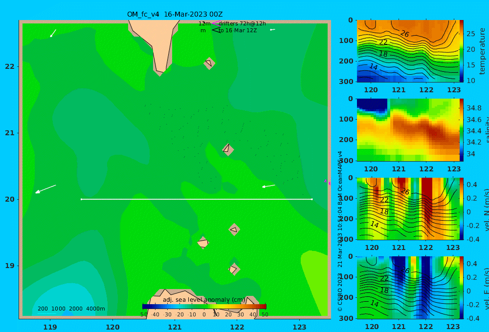Click the white current arrow at the map's top-left

(x=53, y=33)
